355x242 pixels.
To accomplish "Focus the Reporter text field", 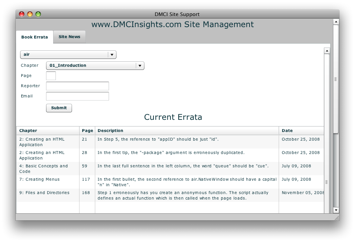I will (77, 86).
